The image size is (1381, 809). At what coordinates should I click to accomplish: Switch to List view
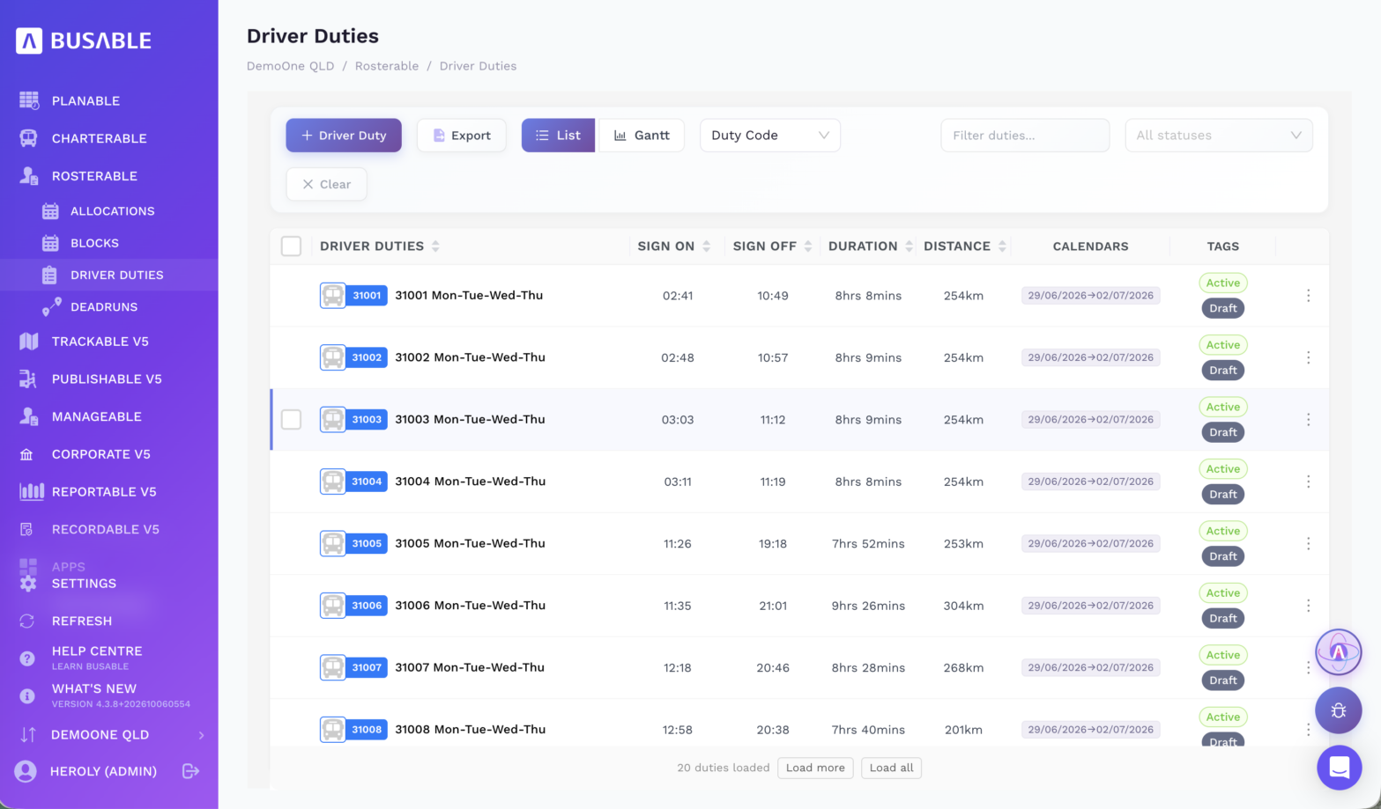[x=558, y=136]
